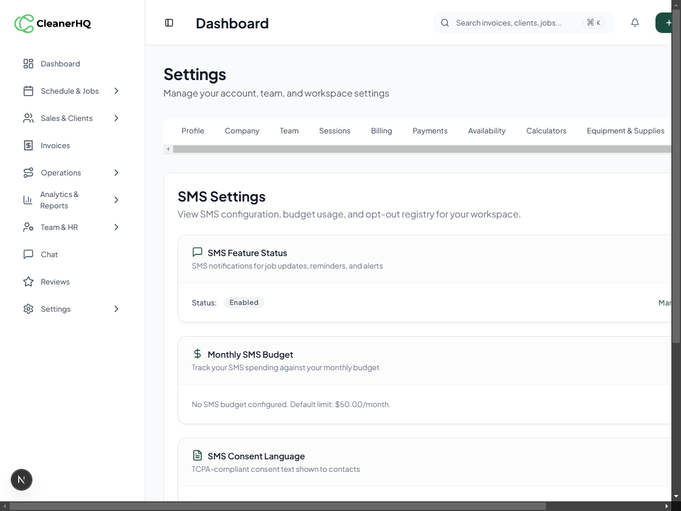Expand Analytics & Reports section arrow
The height and width of the screenshot is (511, 681).
pos(116,200)
